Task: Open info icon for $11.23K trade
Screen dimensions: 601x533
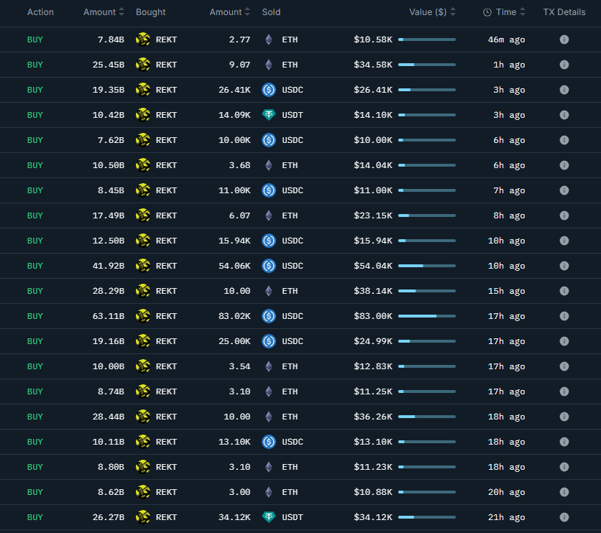Action: [x=564, y=467]
